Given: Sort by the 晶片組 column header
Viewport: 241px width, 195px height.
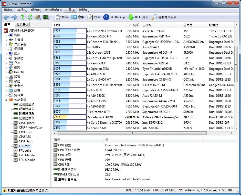Looking at the screenshot, I should pos(194,25).
